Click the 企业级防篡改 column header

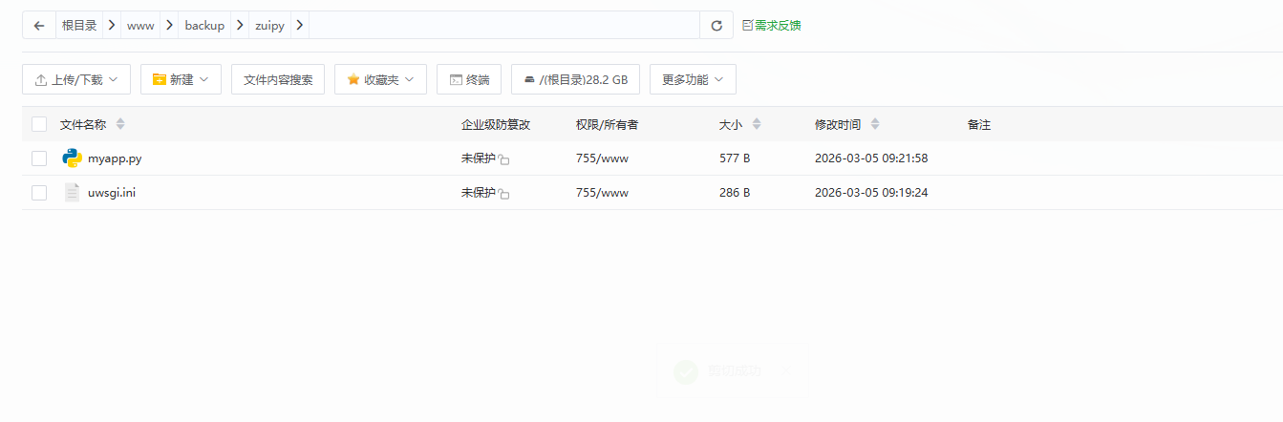[496, 124]
